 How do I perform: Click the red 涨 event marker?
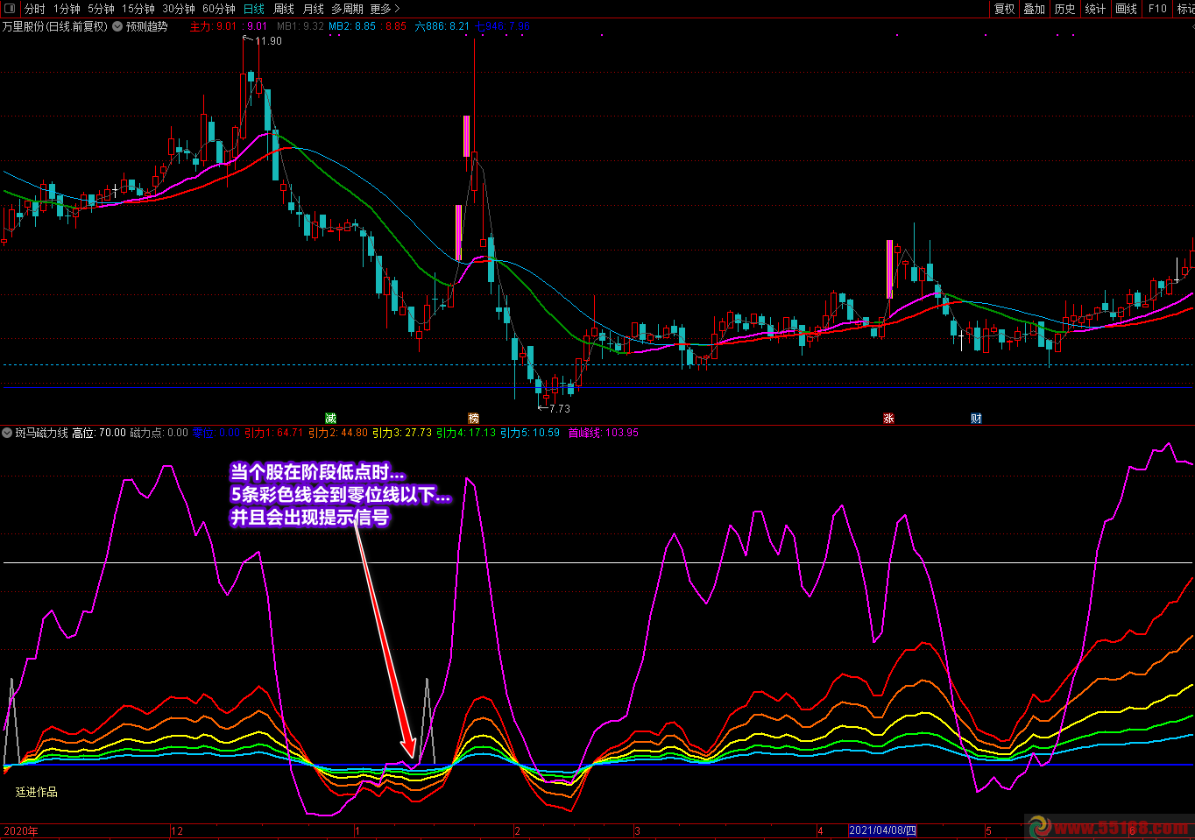pyautogui.click(x=888, y=419)
